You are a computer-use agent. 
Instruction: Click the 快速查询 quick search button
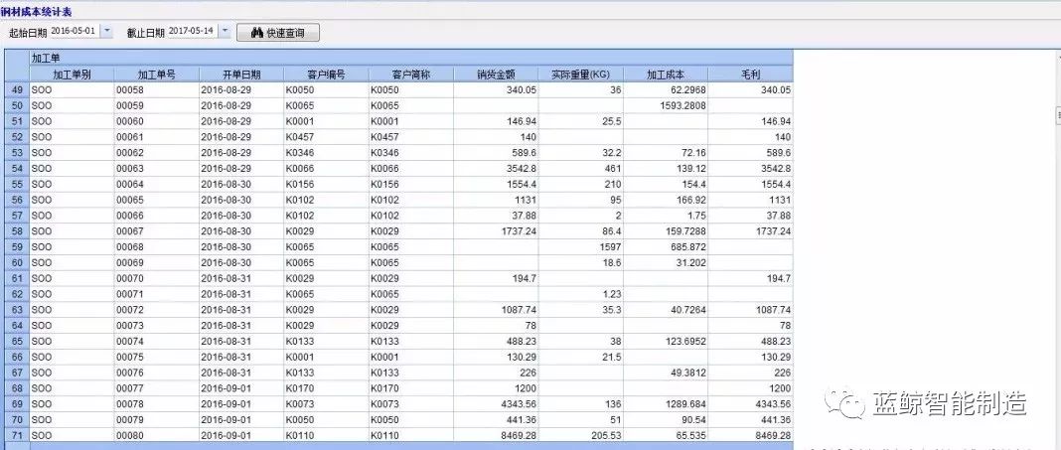pyautogui.click(x=278, y=33)
